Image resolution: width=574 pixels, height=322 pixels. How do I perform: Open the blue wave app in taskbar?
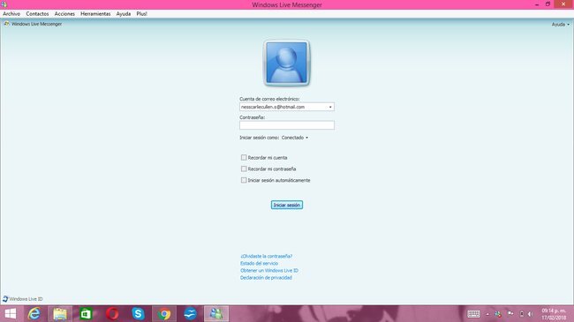pyautogui.click(x=190, y=313)
